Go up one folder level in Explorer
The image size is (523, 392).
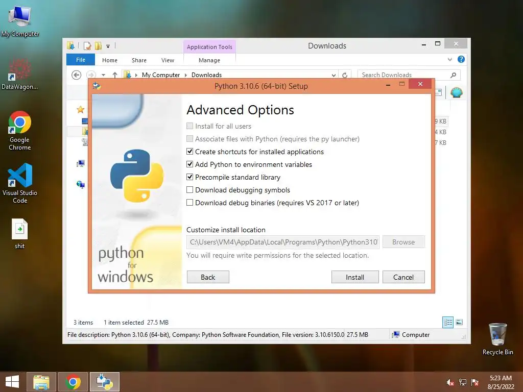coord(115,75)
